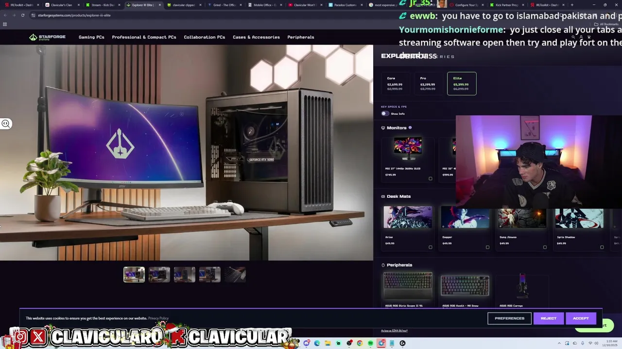The image size is (622, 349).
Task: Open Microsoft Edge from the taskbar
Action: click(317, 343)
